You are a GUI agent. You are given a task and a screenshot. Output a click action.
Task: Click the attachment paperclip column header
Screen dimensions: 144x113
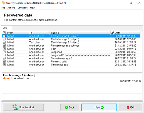pyautogui.click(x=113, y=33)
